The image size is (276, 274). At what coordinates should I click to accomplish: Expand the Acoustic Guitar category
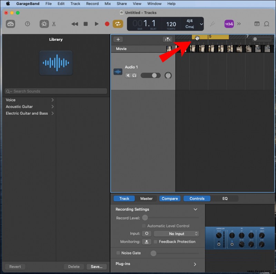(x=52, y=107)
